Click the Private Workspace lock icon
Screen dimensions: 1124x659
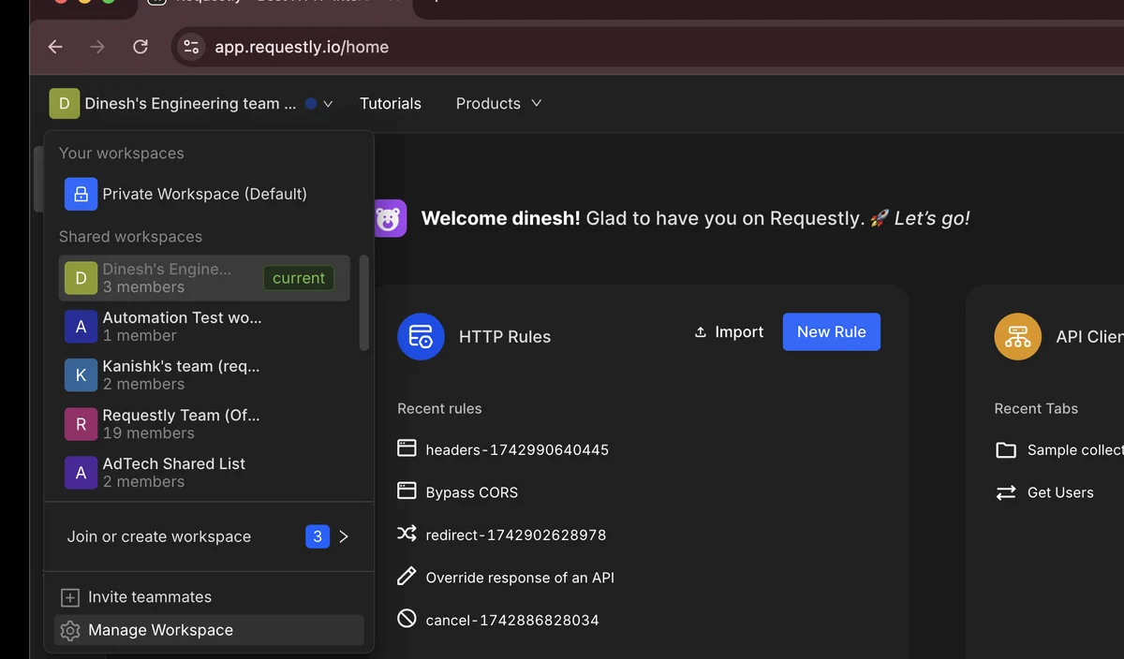pos(81,194)
